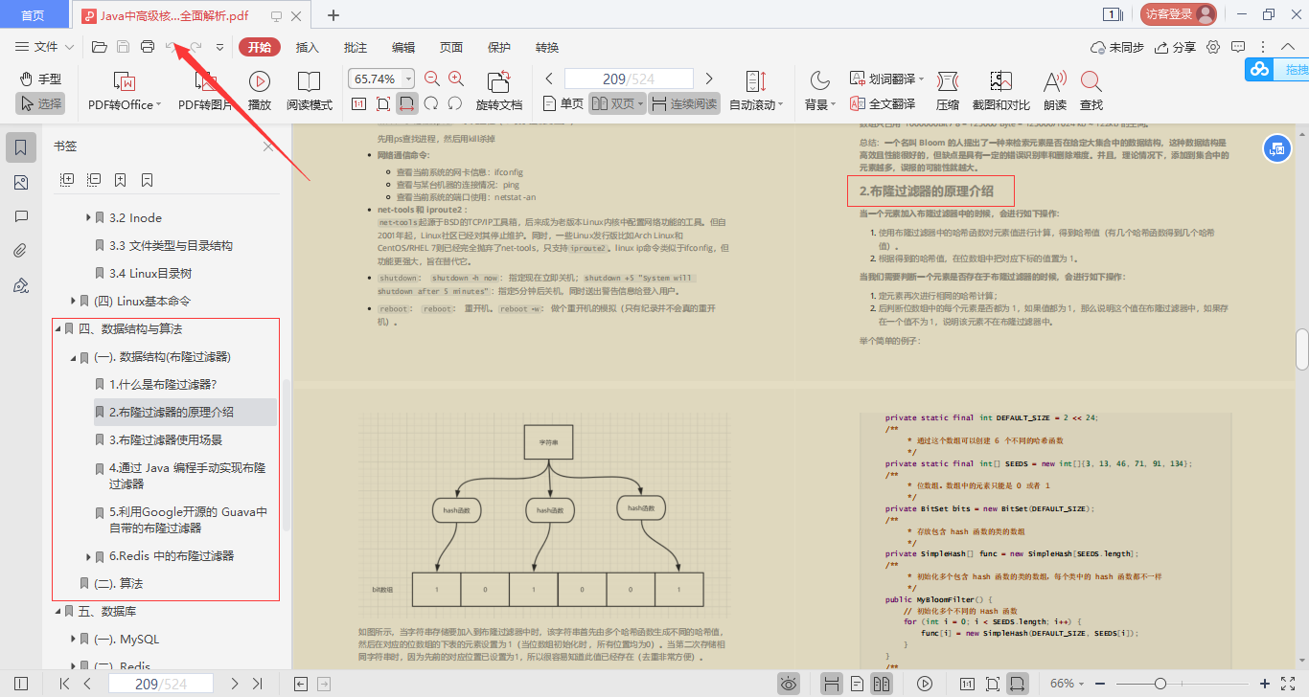This screenshot has width=1309, height=697.
Task: Open the thumbnails sidebar panel
Action: click(21, 182)
